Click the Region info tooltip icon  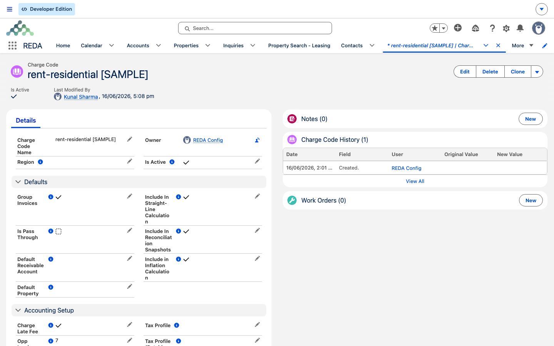click(40, 162)
